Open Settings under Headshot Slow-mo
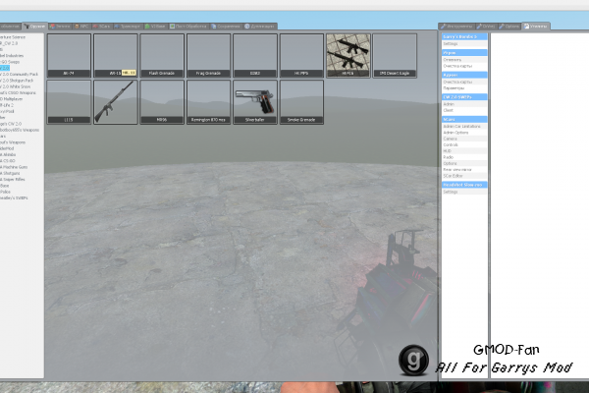 [x=464, y=192]
